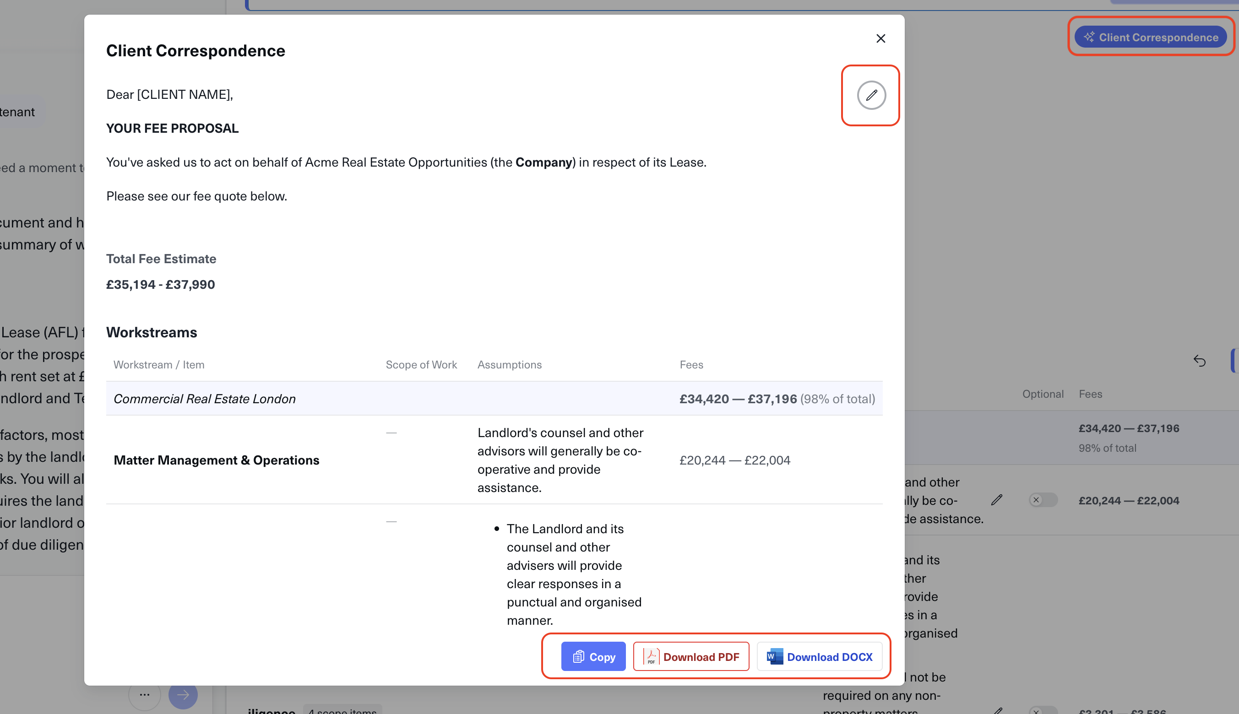
Task: Open the Client Correspondence panel from the top right
Action: tap(1151, 37)
